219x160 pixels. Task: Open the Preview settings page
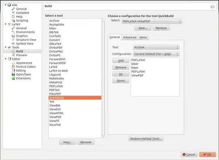tap(21, 55)
